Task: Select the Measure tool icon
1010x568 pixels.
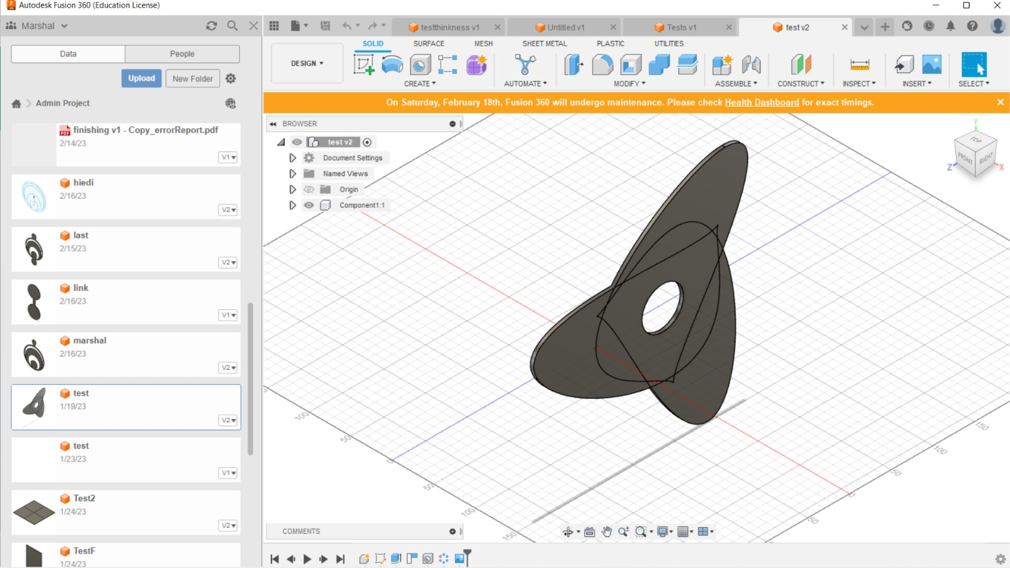Action: (x=860, y=64)
